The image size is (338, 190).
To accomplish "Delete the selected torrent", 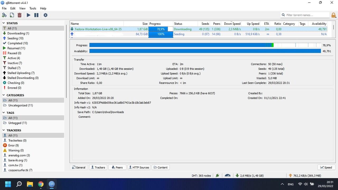I will (20, 15).
